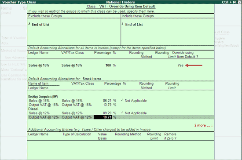Image resolution: width=242 pixels, height=160 pixels.
Task: Click the Name of Item column header
Action: coord(38,84)
